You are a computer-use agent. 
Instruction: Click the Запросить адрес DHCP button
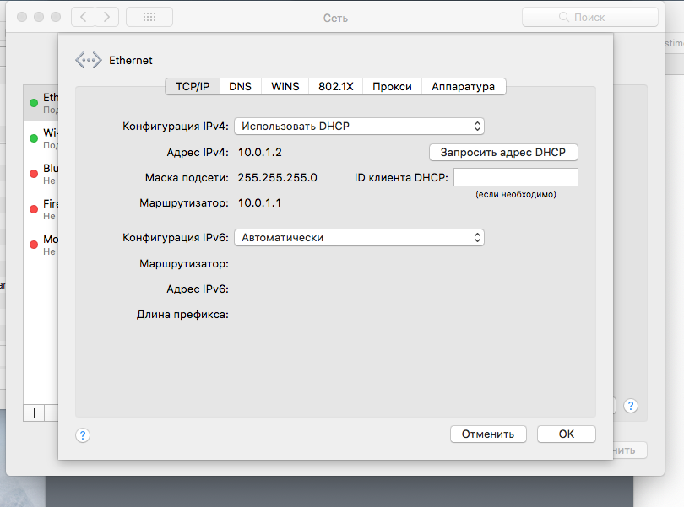click(x=503, y=152)
